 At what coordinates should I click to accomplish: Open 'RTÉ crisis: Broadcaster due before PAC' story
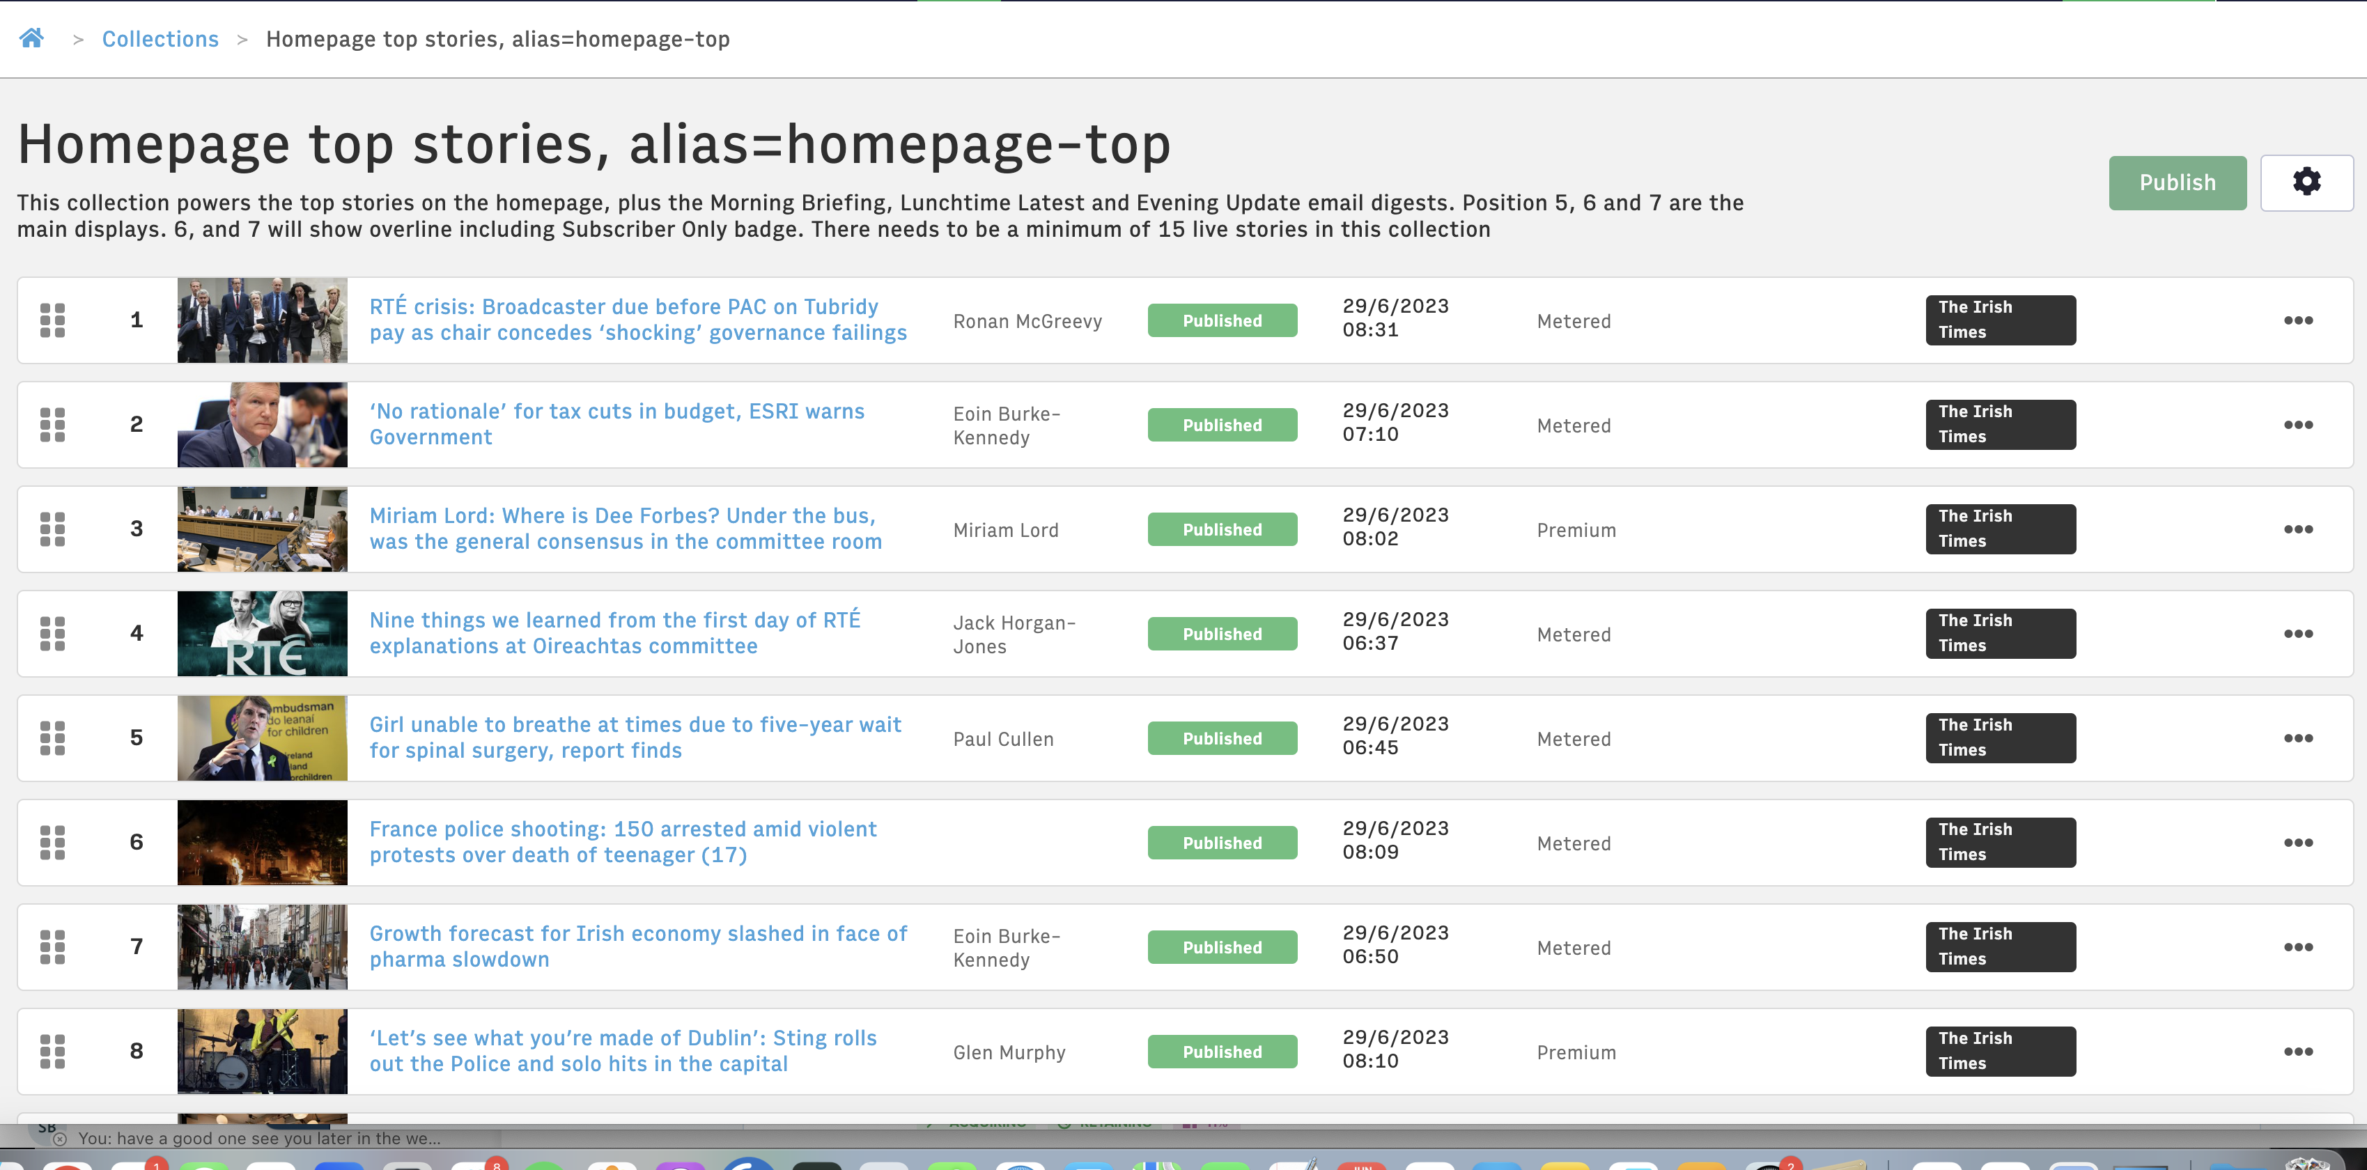(x=637, y=320)
